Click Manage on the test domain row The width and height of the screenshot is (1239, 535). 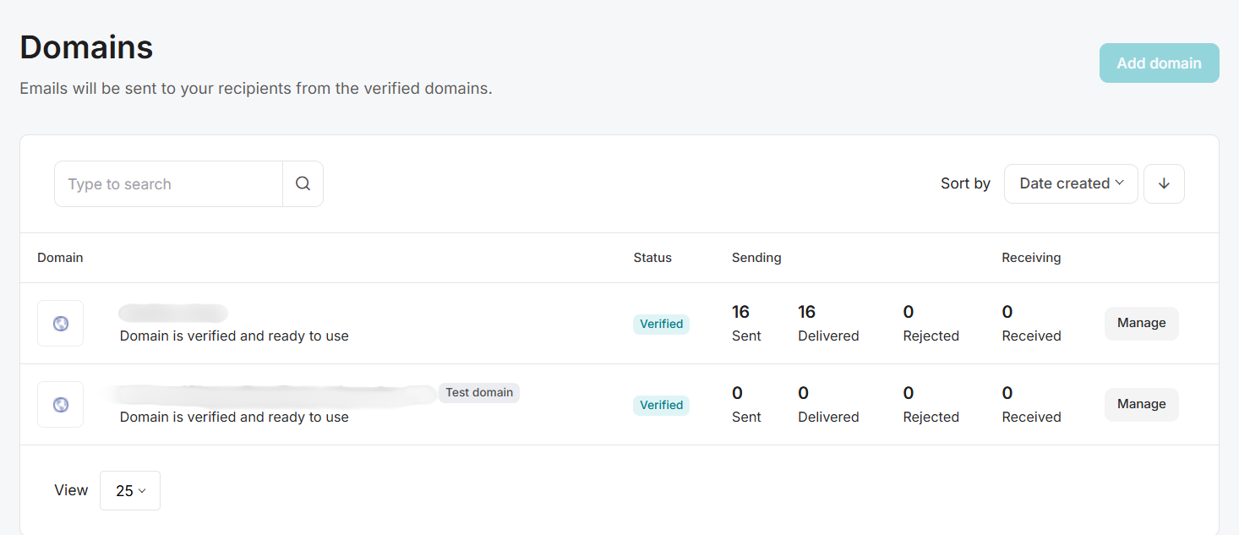click(x=1141, y=404)
